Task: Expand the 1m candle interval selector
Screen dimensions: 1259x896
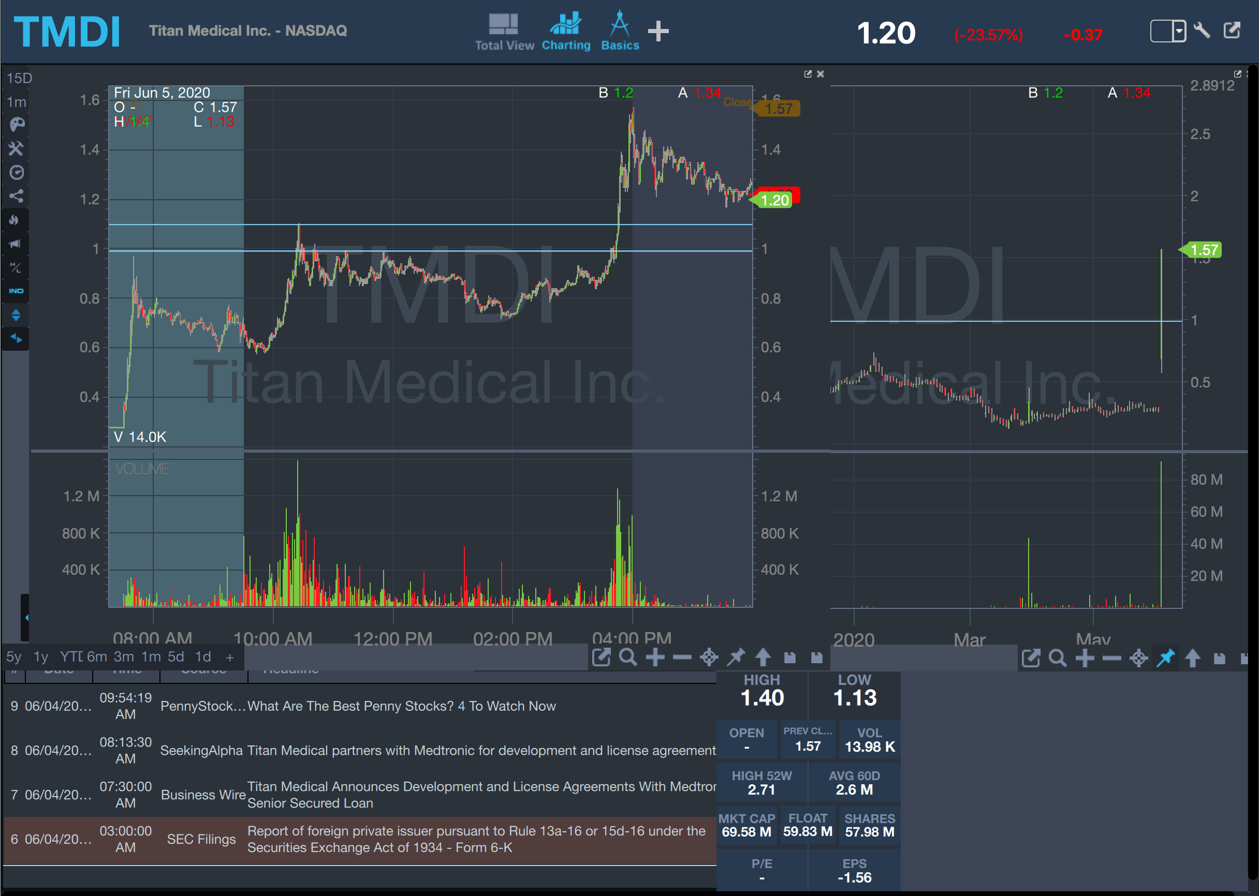Action: pyautogui.click(x=17, y=102)
